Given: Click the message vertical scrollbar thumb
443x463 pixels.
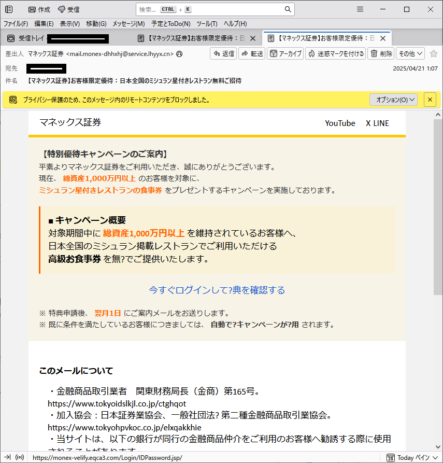Looking at the screenshot, I should point(438,207).
